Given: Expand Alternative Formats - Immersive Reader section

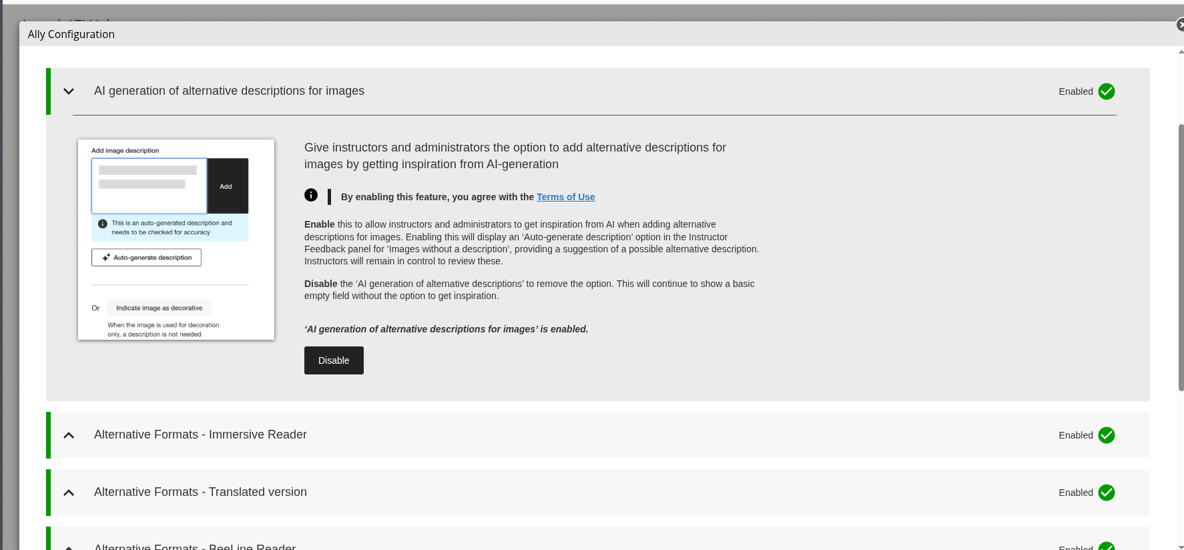Looking at the screenshot, I should pos(69,435).
